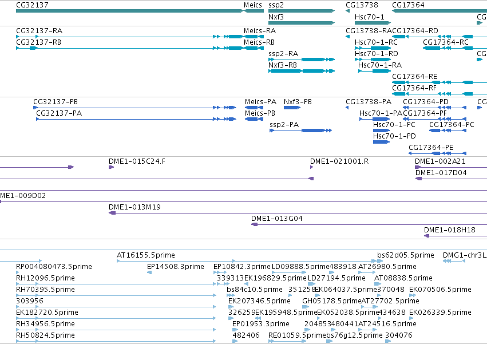487x344 pixels.
Task: Select transcript CG32137-RB
Action: pyautogui.click(x=38, y=42)
